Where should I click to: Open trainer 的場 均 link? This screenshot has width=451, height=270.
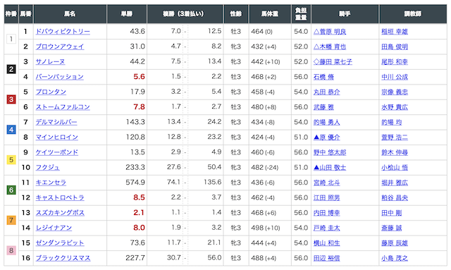point(392,123)
